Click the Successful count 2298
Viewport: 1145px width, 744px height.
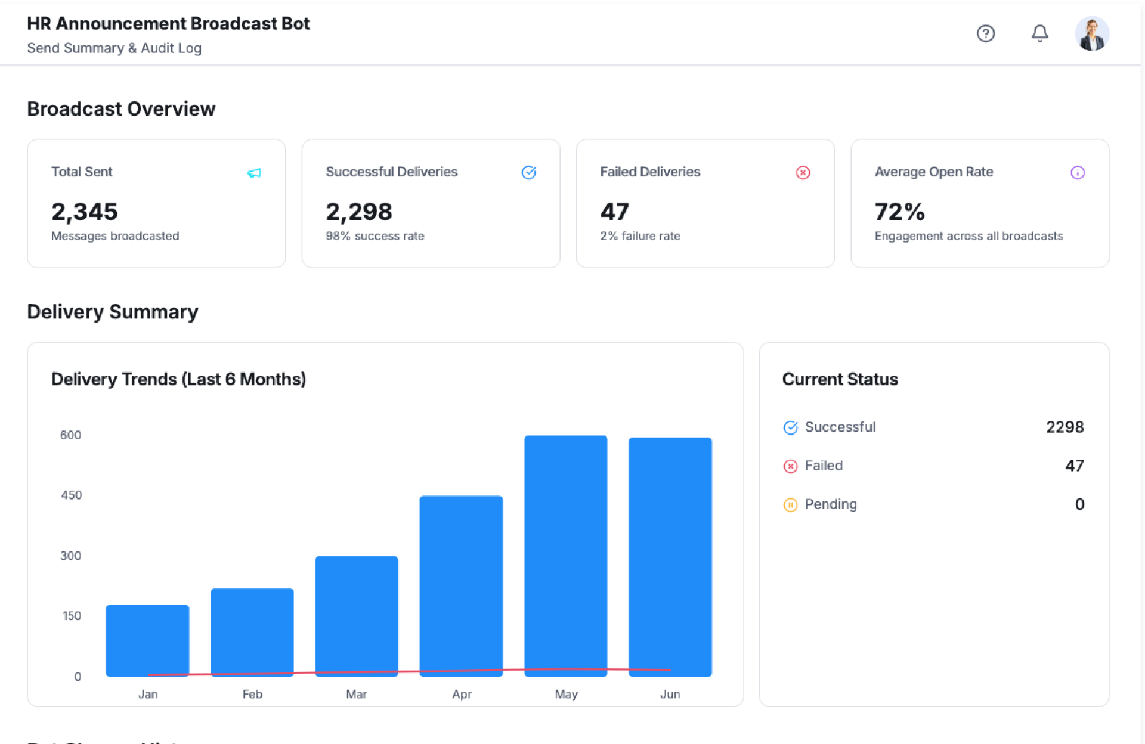[x=1064, y=427]
